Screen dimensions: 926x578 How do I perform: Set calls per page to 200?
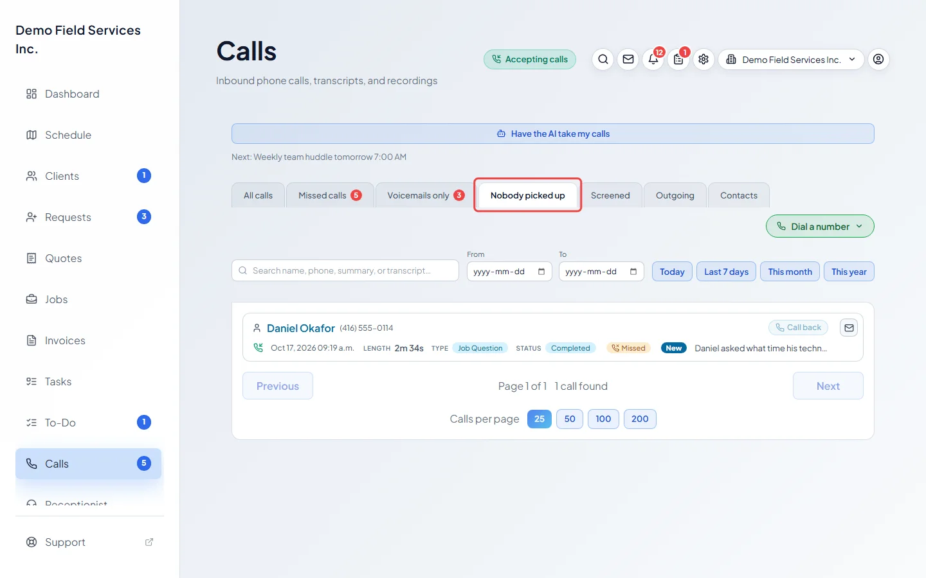click(x=640, y=419)
